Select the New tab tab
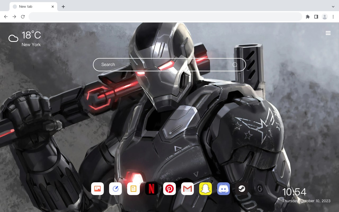The height and width of the screenshot is (212, 339). pos(33,7)
